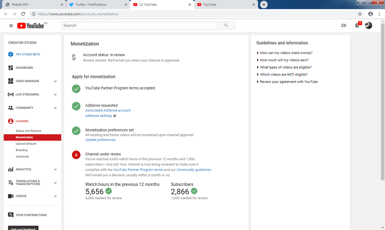This screenshot has width=385, height=230.
Task: Click the browser back arrow
Action: pos(6,14)
